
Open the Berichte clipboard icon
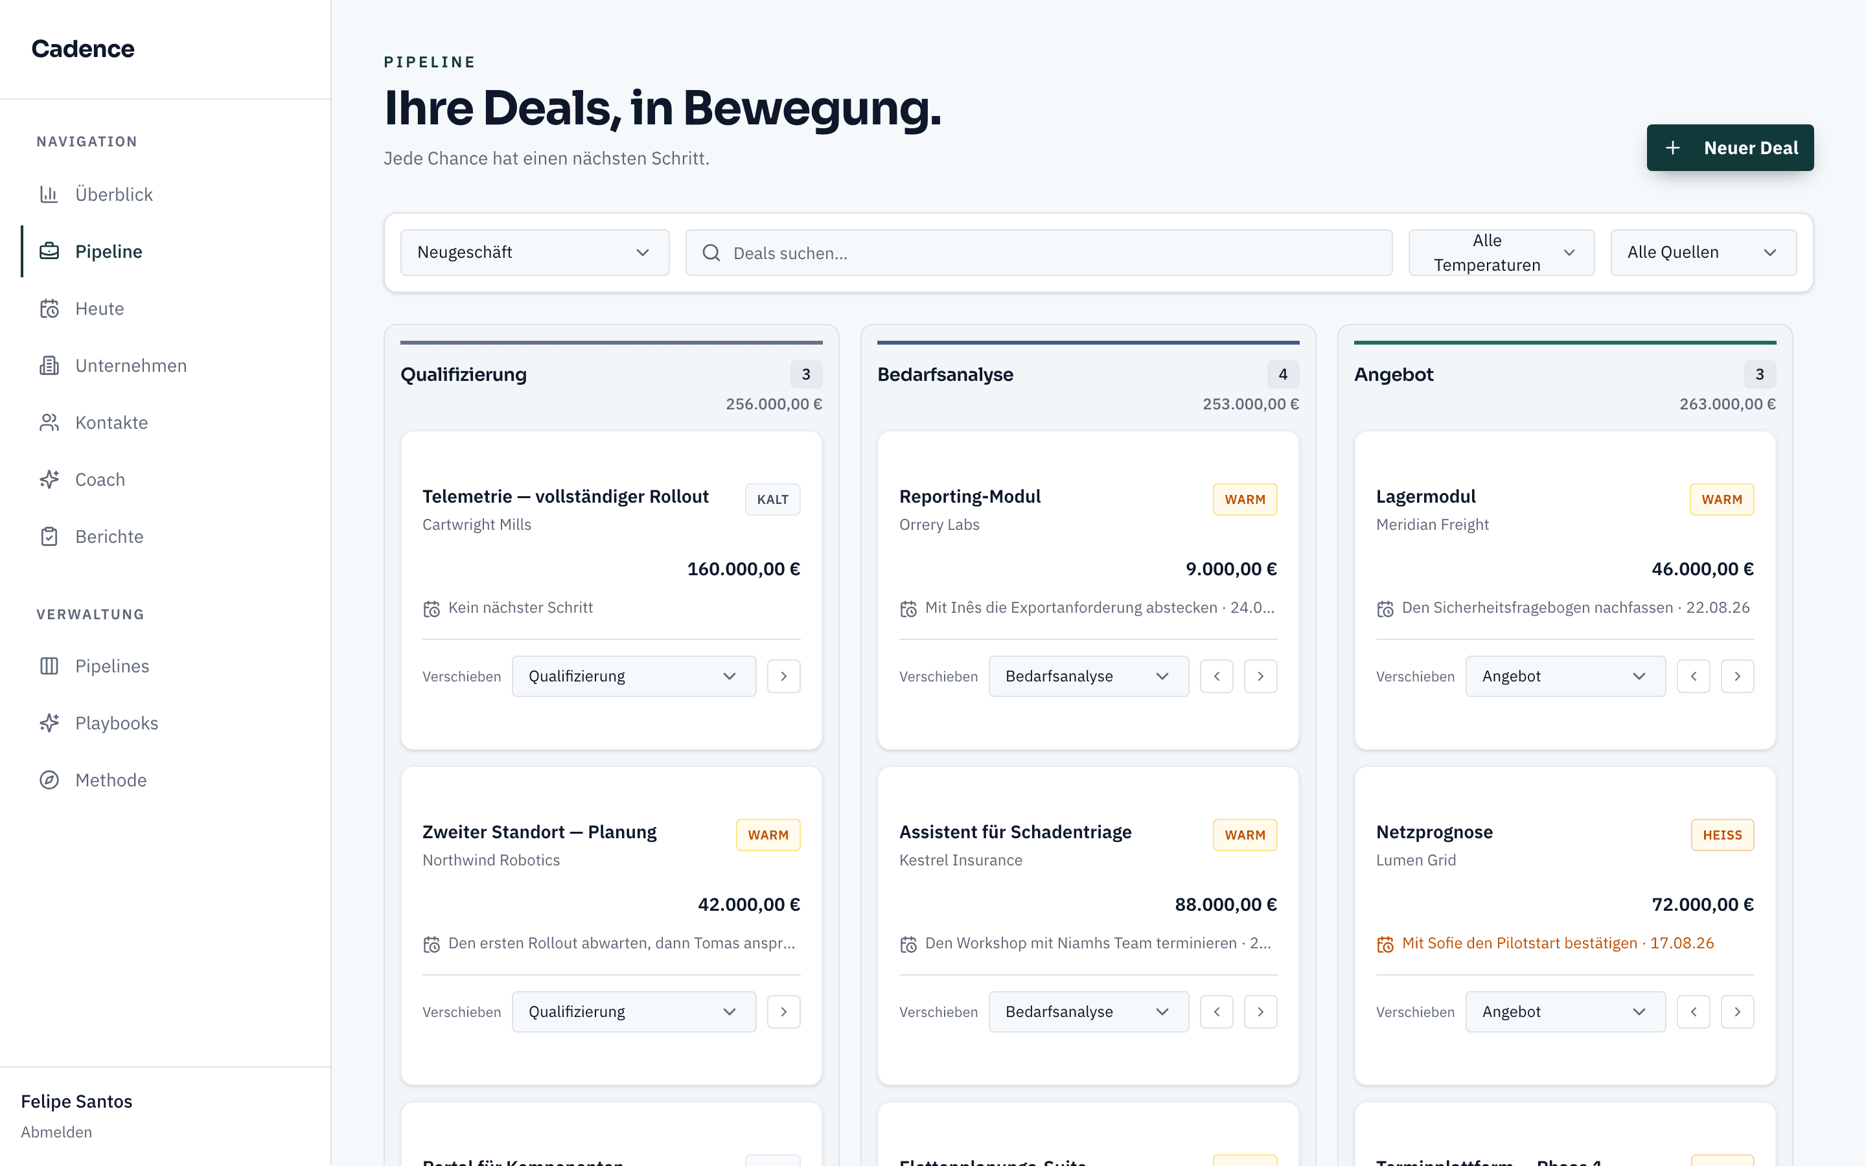click(x=49, y=537)
